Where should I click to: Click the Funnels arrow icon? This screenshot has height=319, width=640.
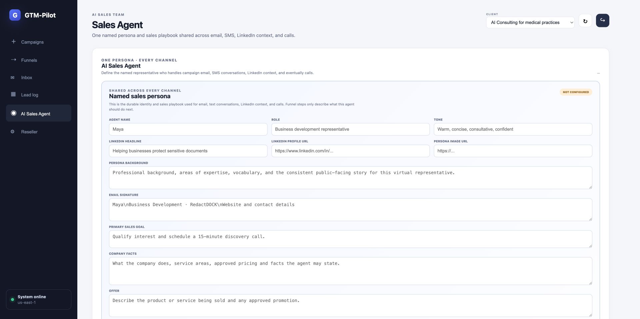click(13, 60)
